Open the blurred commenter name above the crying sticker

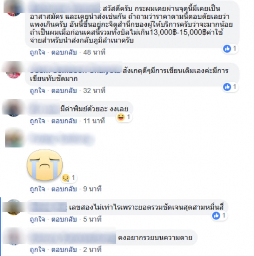61,139
